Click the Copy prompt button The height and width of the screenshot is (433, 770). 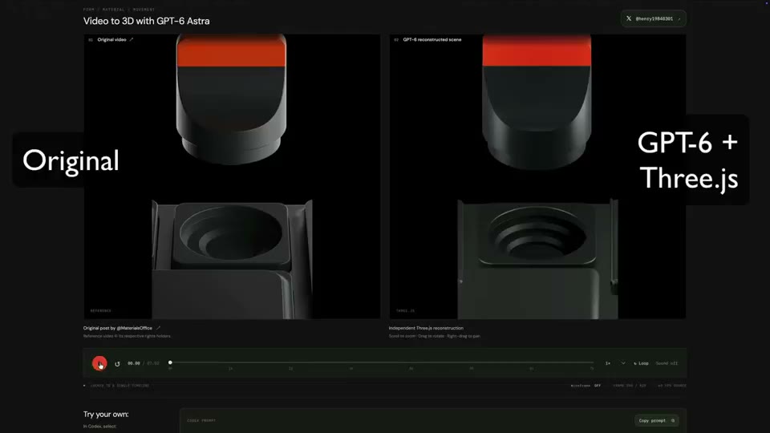[x=657, y=421]
